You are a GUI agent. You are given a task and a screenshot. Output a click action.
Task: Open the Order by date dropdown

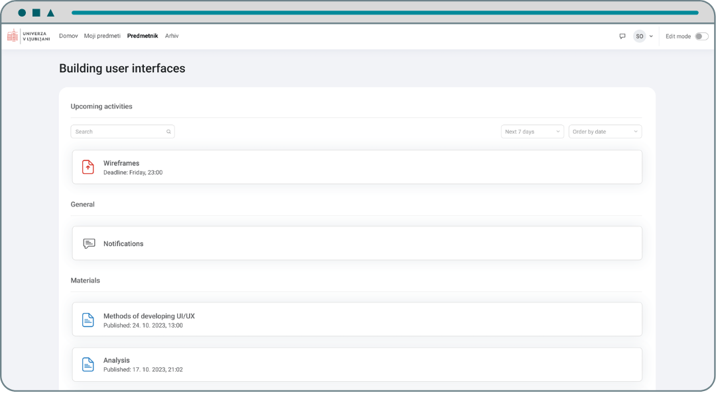(x=605, y=132)
